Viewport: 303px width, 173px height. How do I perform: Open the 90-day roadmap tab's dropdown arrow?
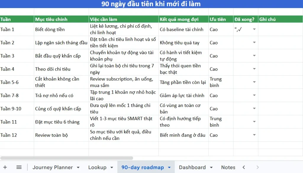(x=169, y=167)
